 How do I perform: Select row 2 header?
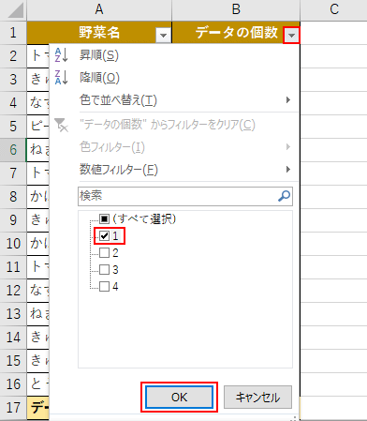pyautogui.click(x=13, y=56)
